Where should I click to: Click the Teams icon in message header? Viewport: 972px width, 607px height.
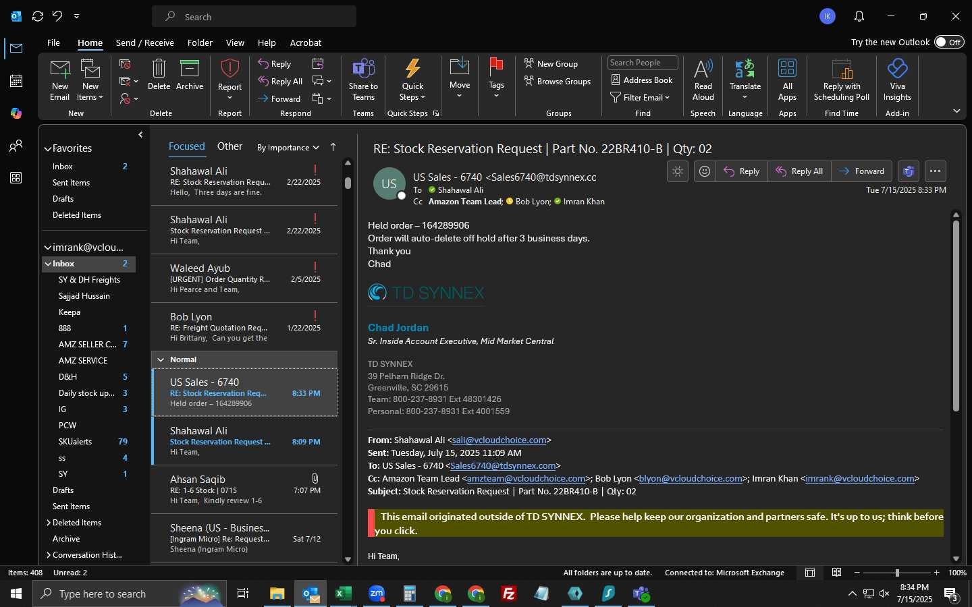coord(909,171)
